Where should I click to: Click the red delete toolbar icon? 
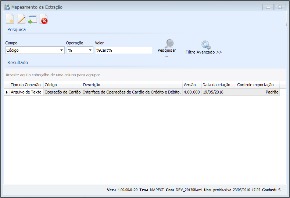coord(44,20)
